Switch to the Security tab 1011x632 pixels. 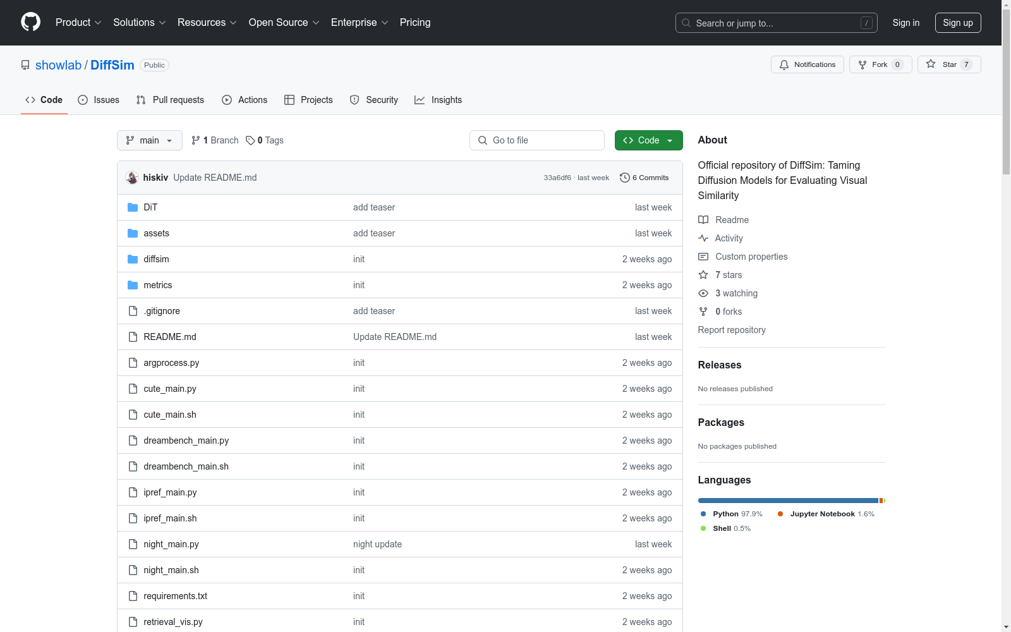pyautogui.click(x=374, y=100)
